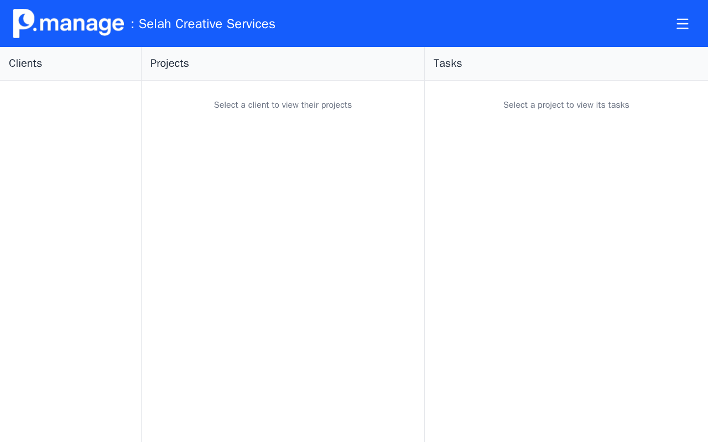Click "Select a project to view its tasks"

pos(566,105)
